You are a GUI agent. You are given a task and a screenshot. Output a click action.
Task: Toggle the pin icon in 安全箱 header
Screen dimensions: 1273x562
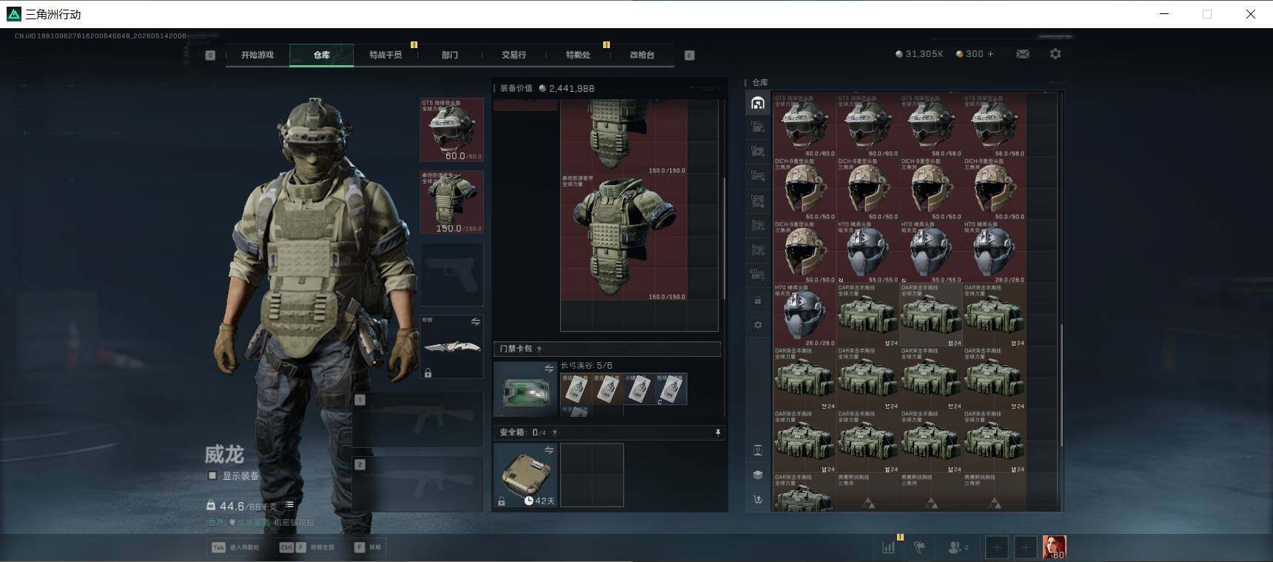tap(717, 432)
